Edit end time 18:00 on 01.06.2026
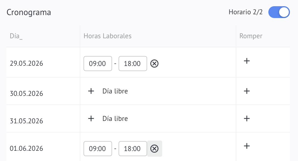Image resolution: width=298 pixels, height=161 pixels. point(133,149)
